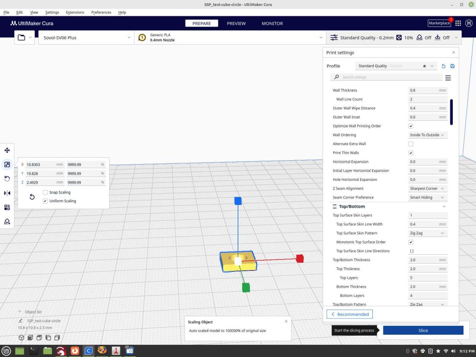The height and width of the screenshot is (357, 476).
Task: Switch to front view icon
Action: click(30, 337)
